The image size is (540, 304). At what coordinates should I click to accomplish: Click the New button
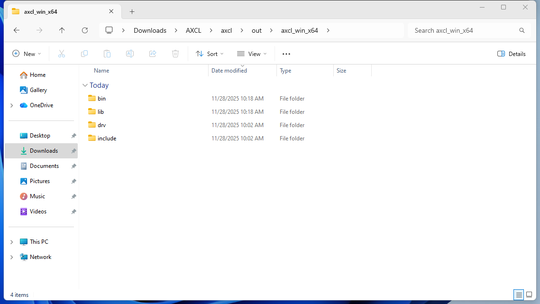pos(27,54)
